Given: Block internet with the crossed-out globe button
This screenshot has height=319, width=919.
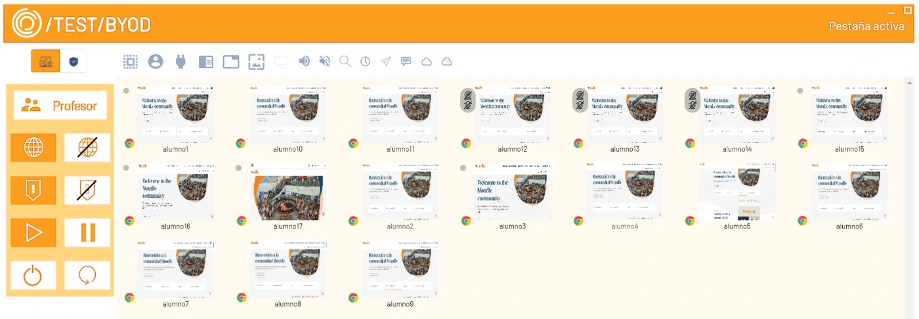Looking at the screenshot, I should point(88,148).
